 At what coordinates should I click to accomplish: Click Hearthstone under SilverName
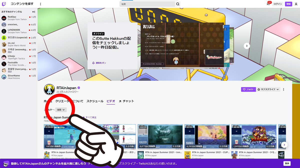point(14,78)
